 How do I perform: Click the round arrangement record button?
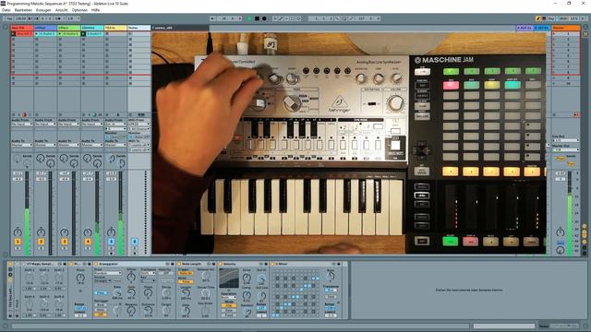coord(264,18)
